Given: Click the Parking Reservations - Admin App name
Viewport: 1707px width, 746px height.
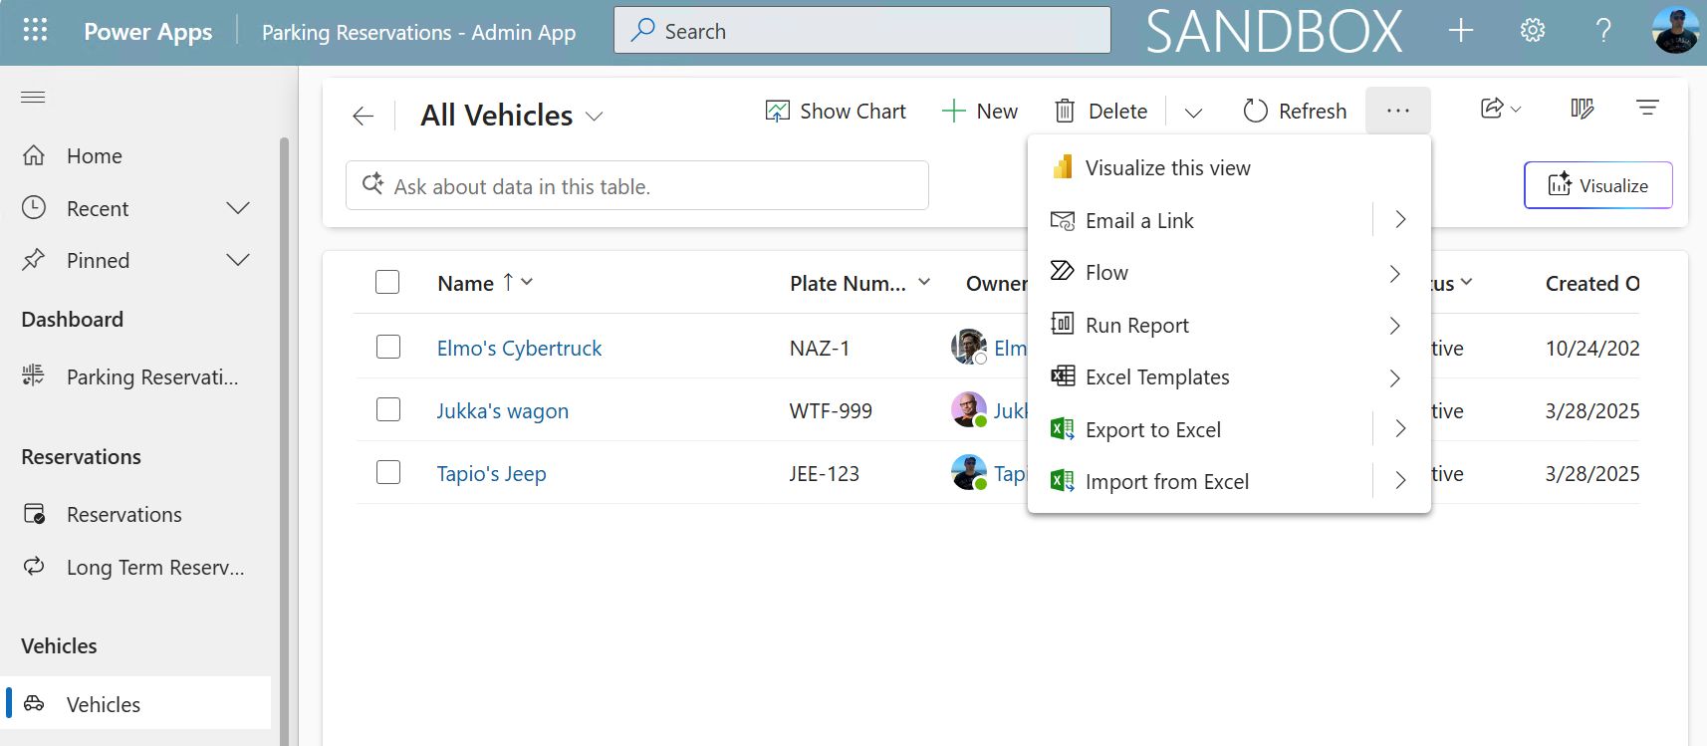Looking at the screenshot, I should (418, 33).
